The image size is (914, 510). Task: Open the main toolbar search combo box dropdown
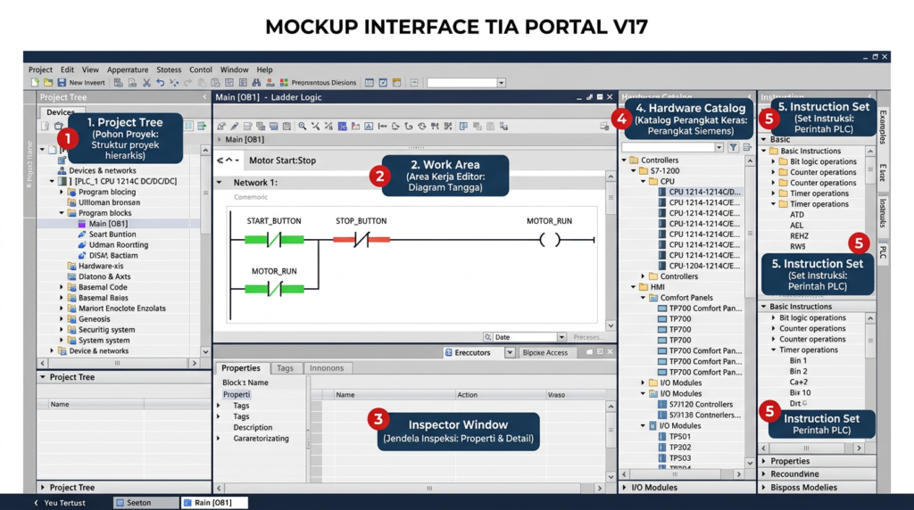502,83
